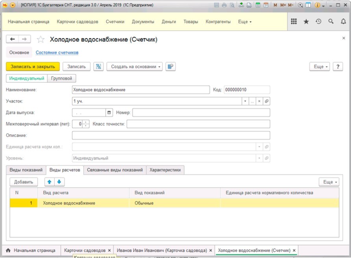
Task: Open the sections menu grid icon
Action: (x=294, y=22)
